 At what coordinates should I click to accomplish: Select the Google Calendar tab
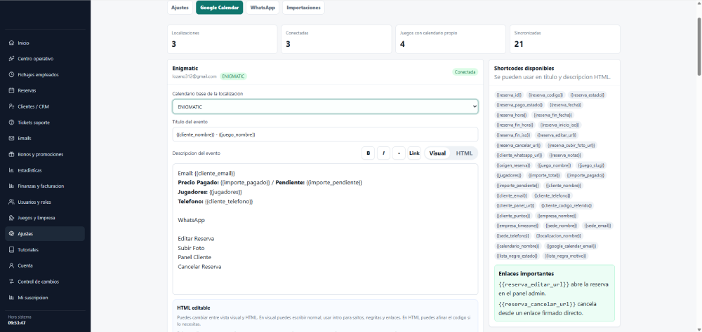pyautogui.click(x=219, y=8)
